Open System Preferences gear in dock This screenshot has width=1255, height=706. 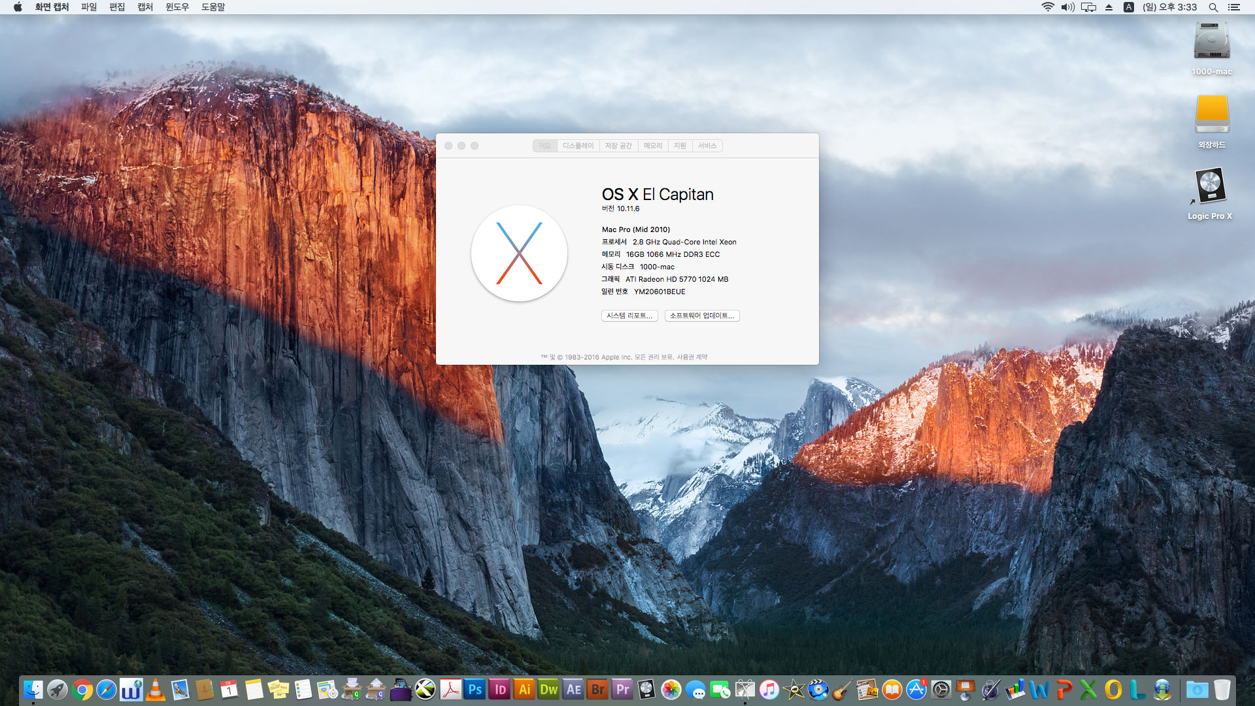click(x=941, y=690)
